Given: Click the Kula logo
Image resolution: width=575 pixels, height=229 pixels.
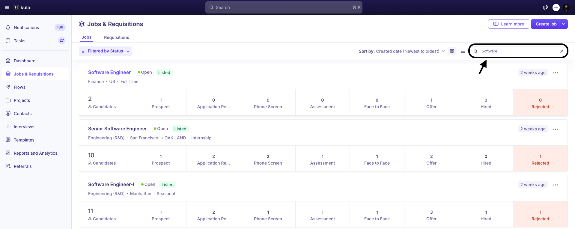Looking at the screenshot, I should pos(22,7).
